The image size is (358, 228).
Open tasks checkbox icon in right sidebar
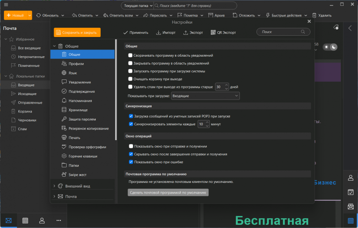pos(351,192)
